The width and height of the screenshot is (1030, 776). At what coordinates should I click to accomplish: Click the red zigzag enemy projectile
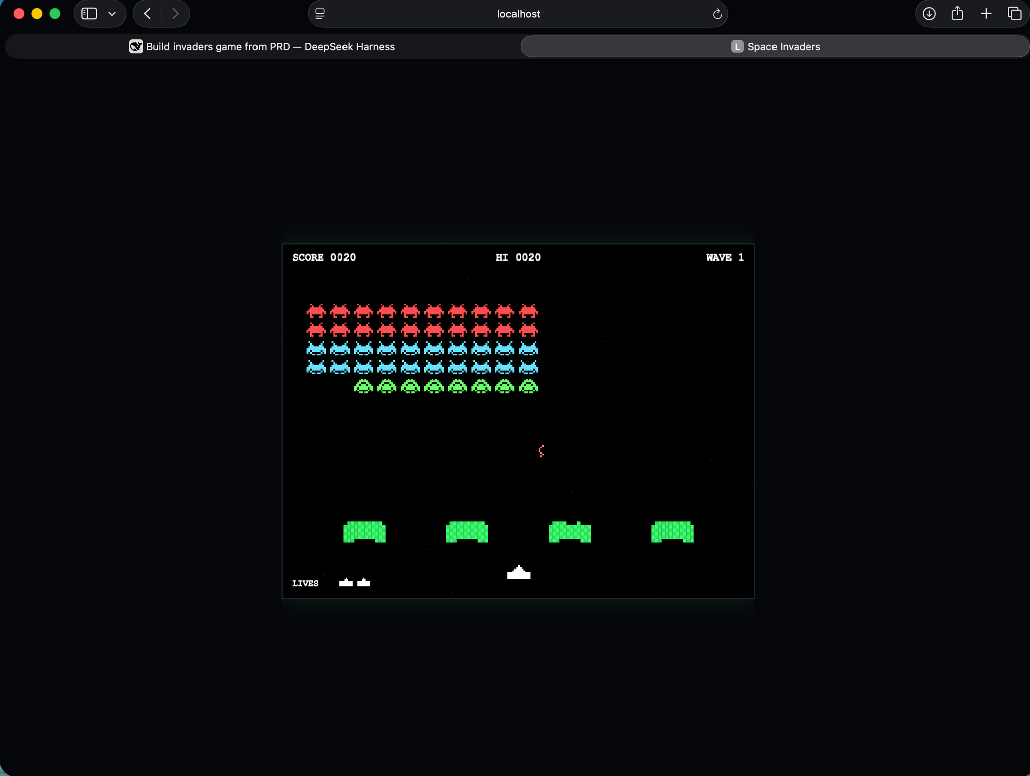point(541,451)
